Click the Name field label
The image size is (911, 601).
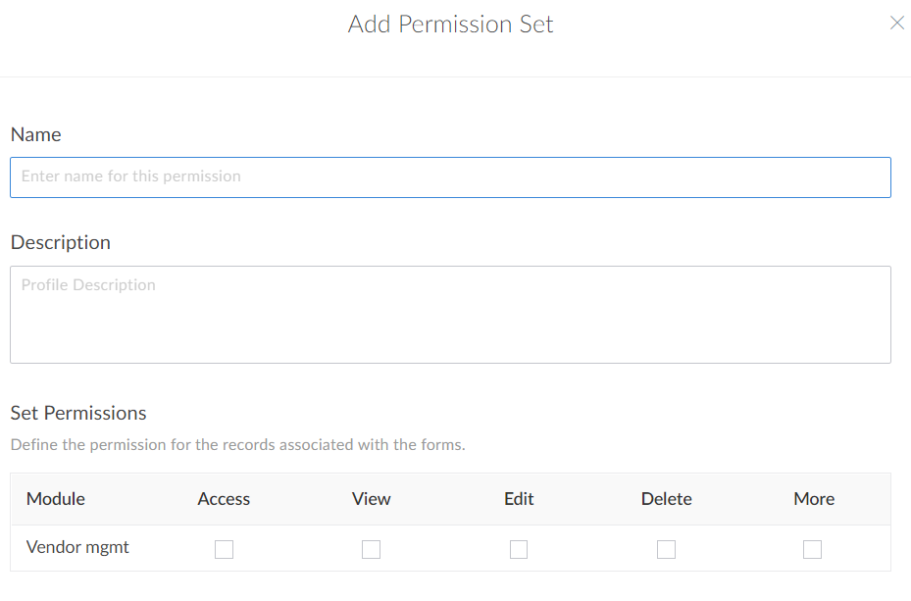tap(36, 135)
